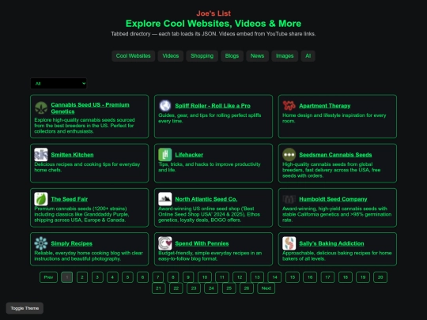Image resolution: width=427 pixels, height=320 pixels.
Task: Toggle Theme button at bottom left
Action: click(x=25, y=308)
